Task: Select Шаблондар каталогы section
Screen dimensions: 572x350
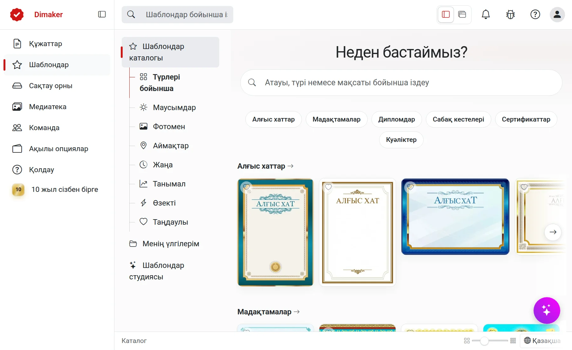Action: pyautogui.click(x=170, y=52)
